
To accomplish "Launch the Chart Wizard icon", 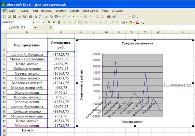I will click(x=109, y=16).
